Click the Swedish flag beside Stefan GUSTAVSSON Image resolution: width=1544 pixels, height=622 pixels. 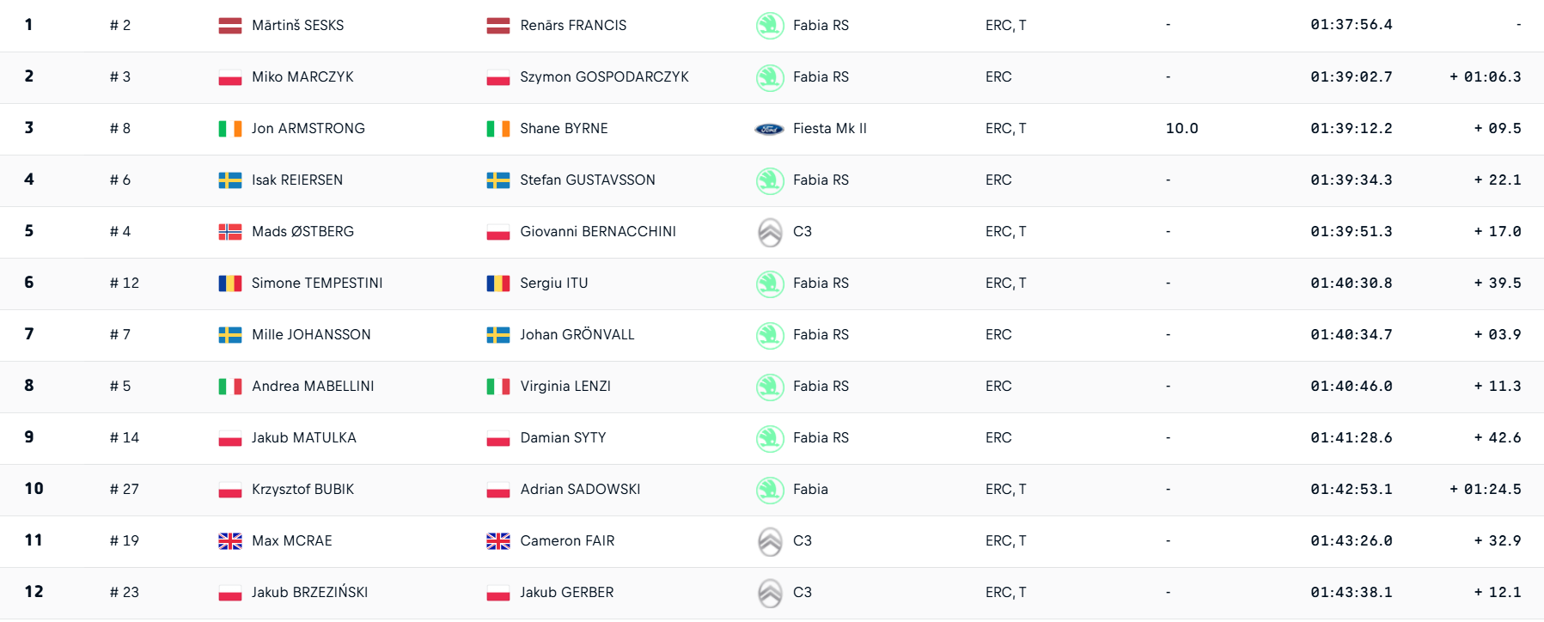coord(498,180)
